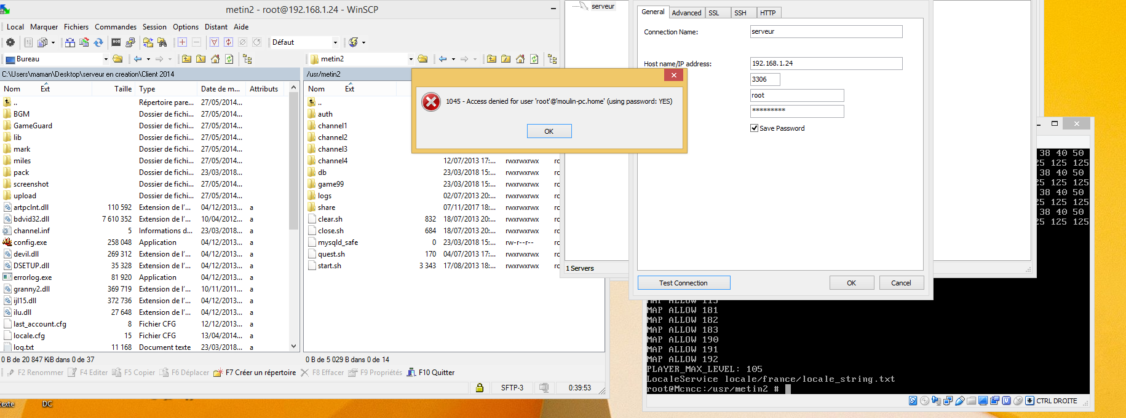Go to local parent directory icon
The image size is (1126, 418).
click(186, 59)
